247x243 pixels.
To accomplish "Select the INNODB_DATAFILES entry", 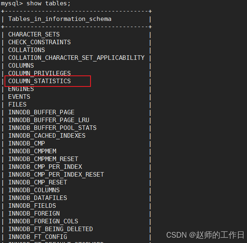I will (x=38, y=198).
